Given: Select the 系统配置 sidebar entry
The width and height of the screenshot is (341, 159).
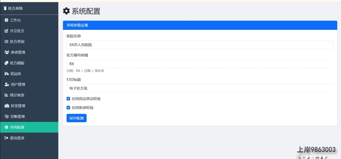Looking at the screenshot, I should click(29, 127).
